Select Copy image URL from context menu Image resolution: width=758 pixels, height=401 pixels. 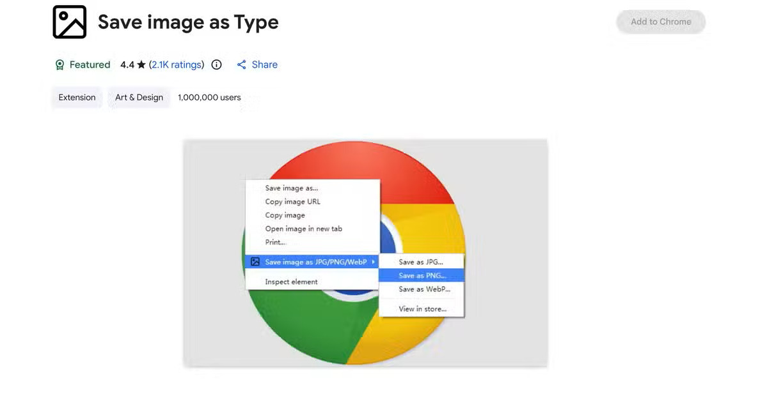point(292,202)
